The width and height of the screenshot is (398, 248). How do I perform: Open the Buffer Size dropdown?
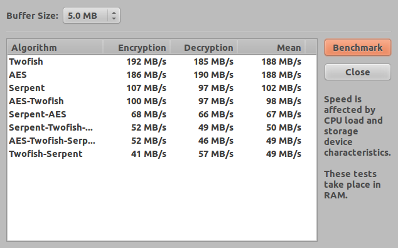[92, 16]
